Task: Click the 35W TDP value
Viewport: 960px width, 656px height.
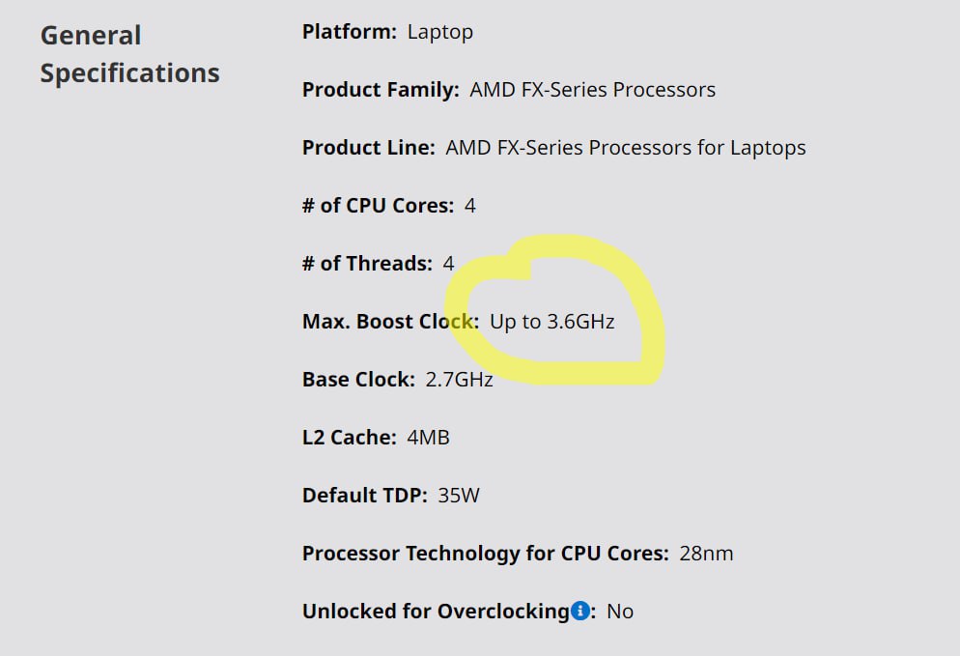Action: [x=459, y=495]
